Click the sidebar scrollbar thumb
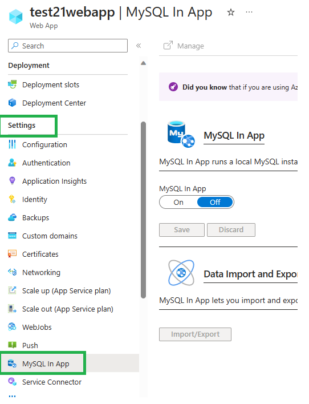309x404 pixels. click(x=144, y=210)
